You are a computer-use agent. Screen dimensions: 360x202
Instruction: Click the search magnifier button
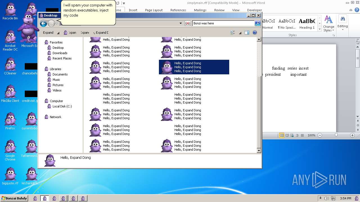[x=258, y=23]
